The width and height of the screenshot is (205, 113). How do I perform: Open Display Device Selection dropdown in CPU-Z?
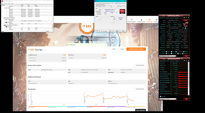coord(104,6)
